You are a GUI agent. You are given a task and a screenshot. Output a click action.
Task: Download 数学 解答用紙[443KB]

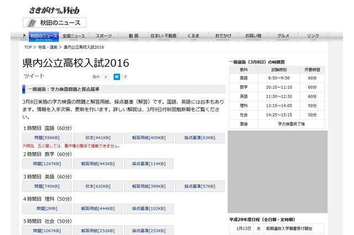tap(98, 164)
